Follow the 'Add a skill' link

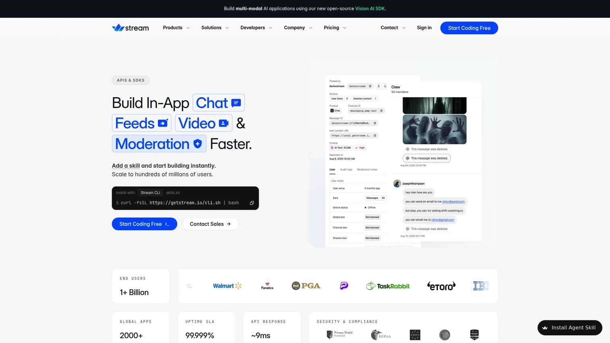click(x=126, y=166)
